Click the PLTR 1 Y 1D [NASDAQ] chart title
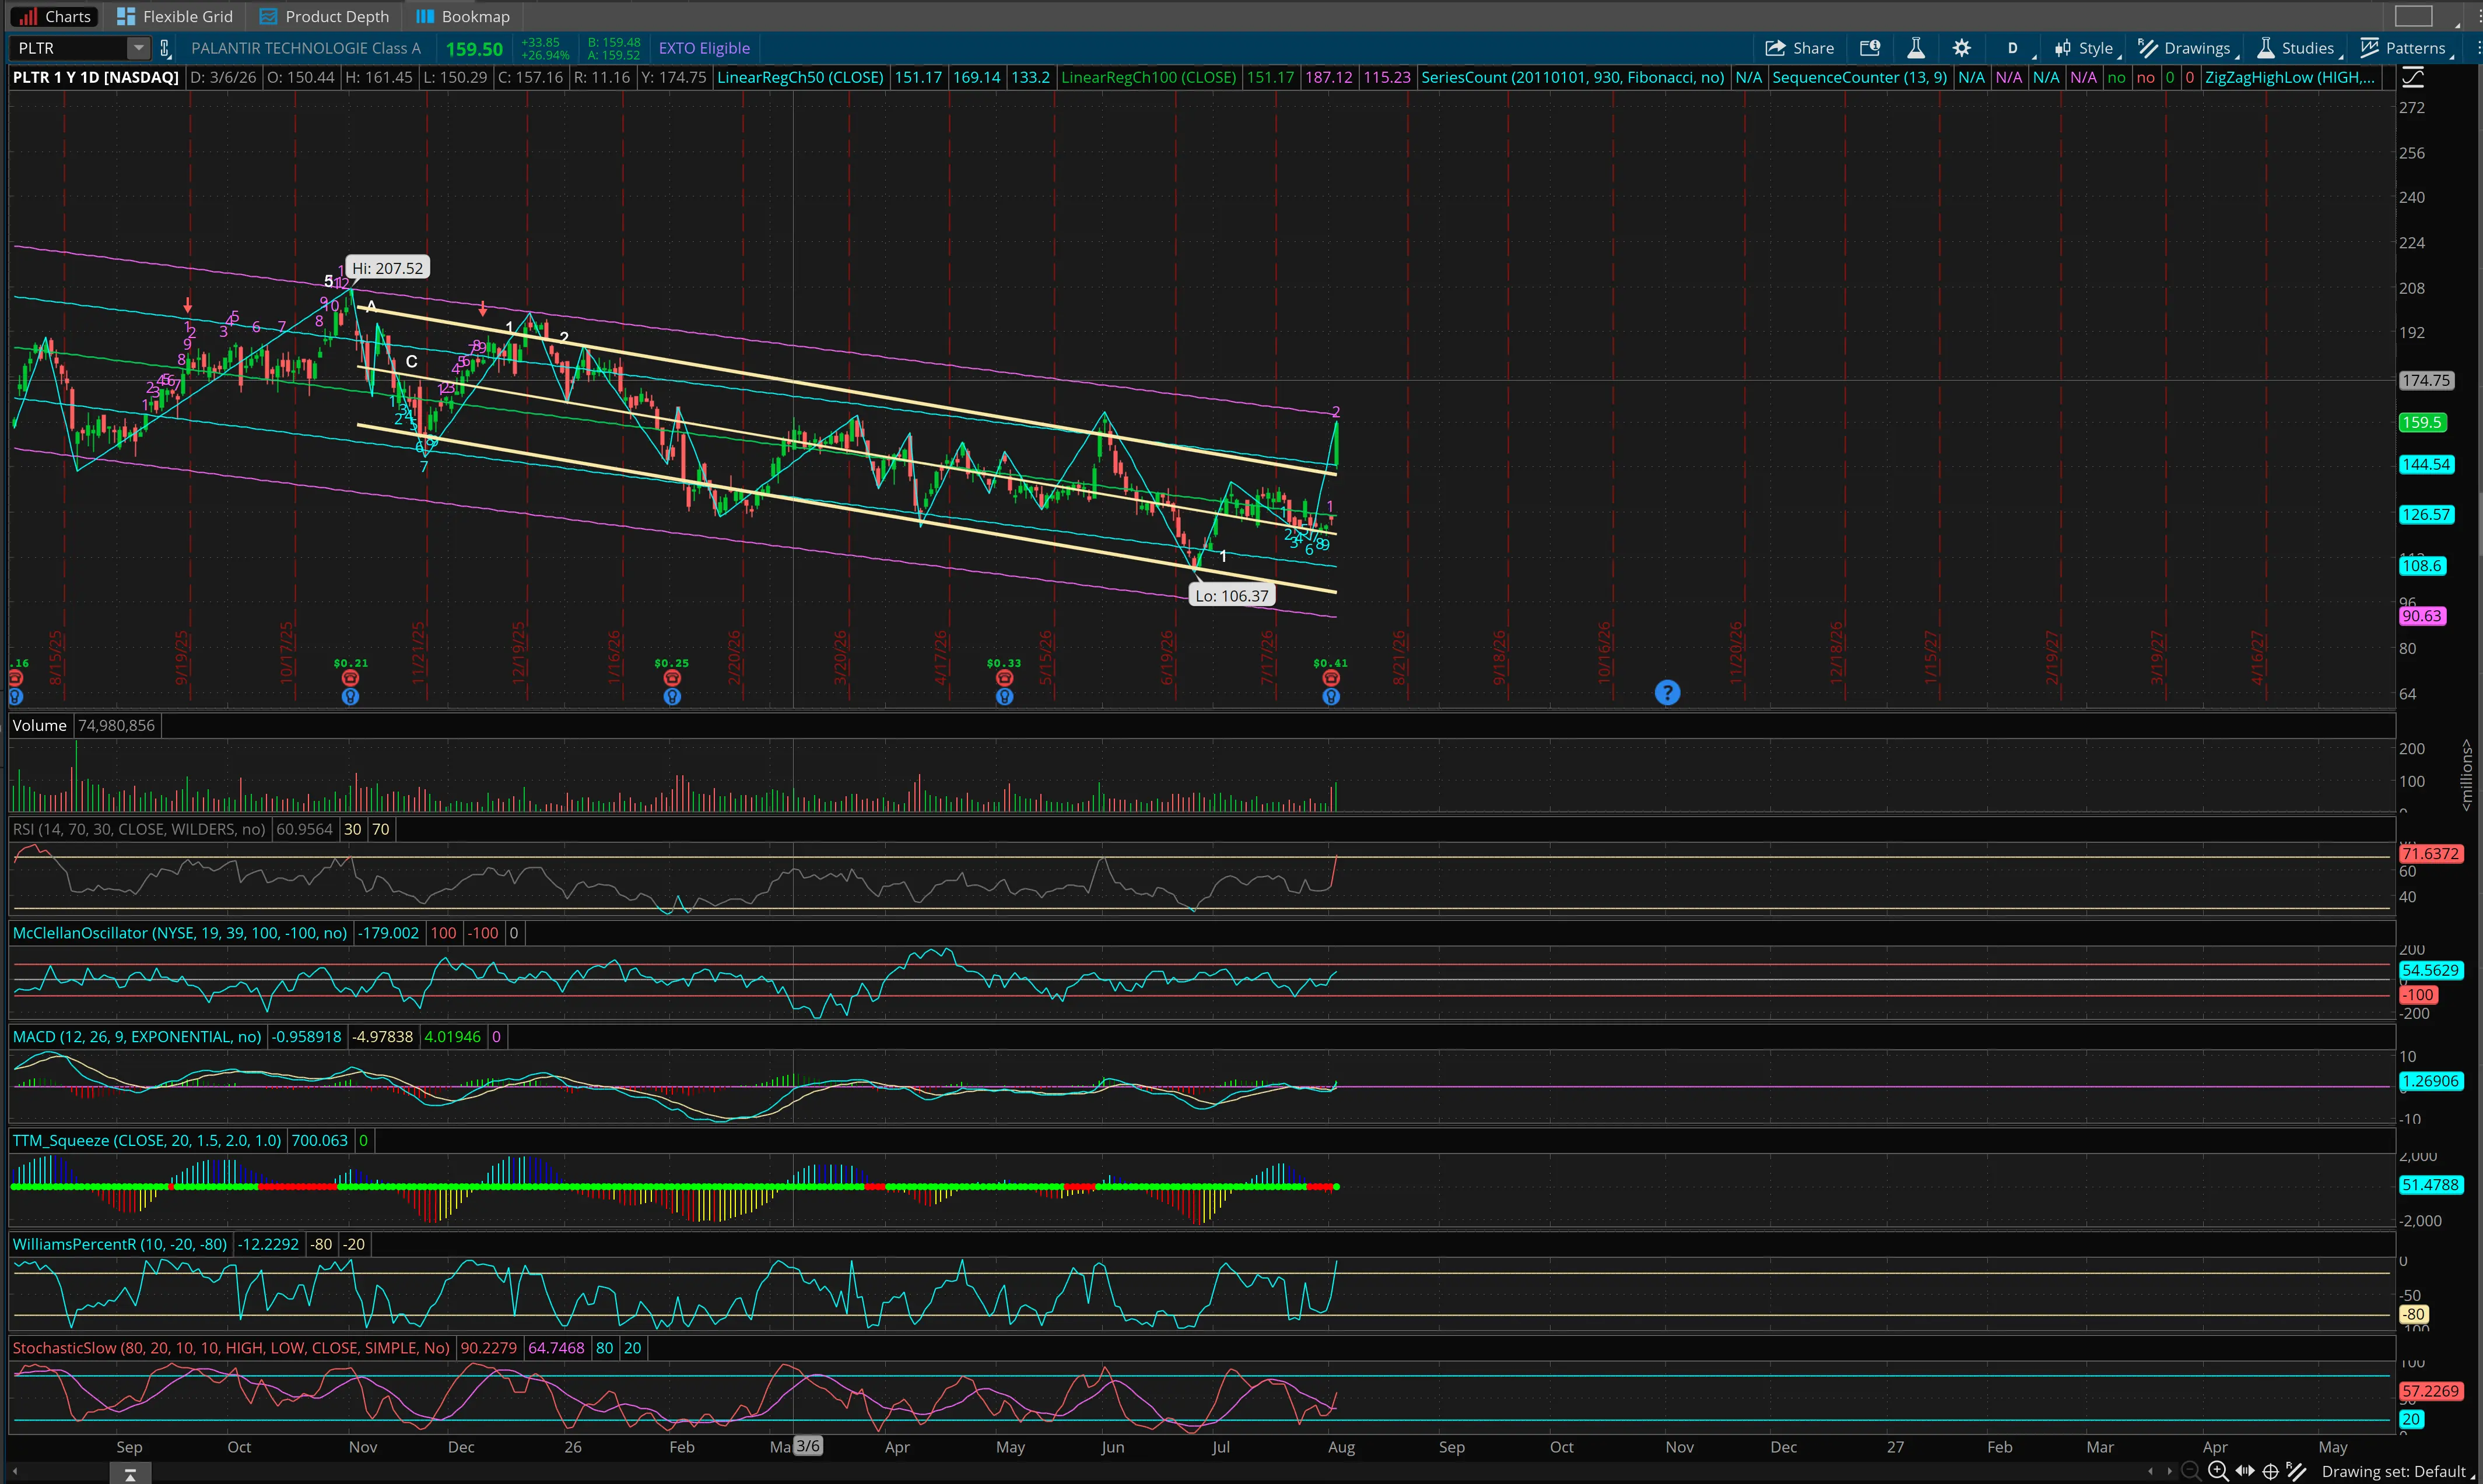Image resolution: width=2483 pixels, height=1484 pixels. (x=96, y=77)
